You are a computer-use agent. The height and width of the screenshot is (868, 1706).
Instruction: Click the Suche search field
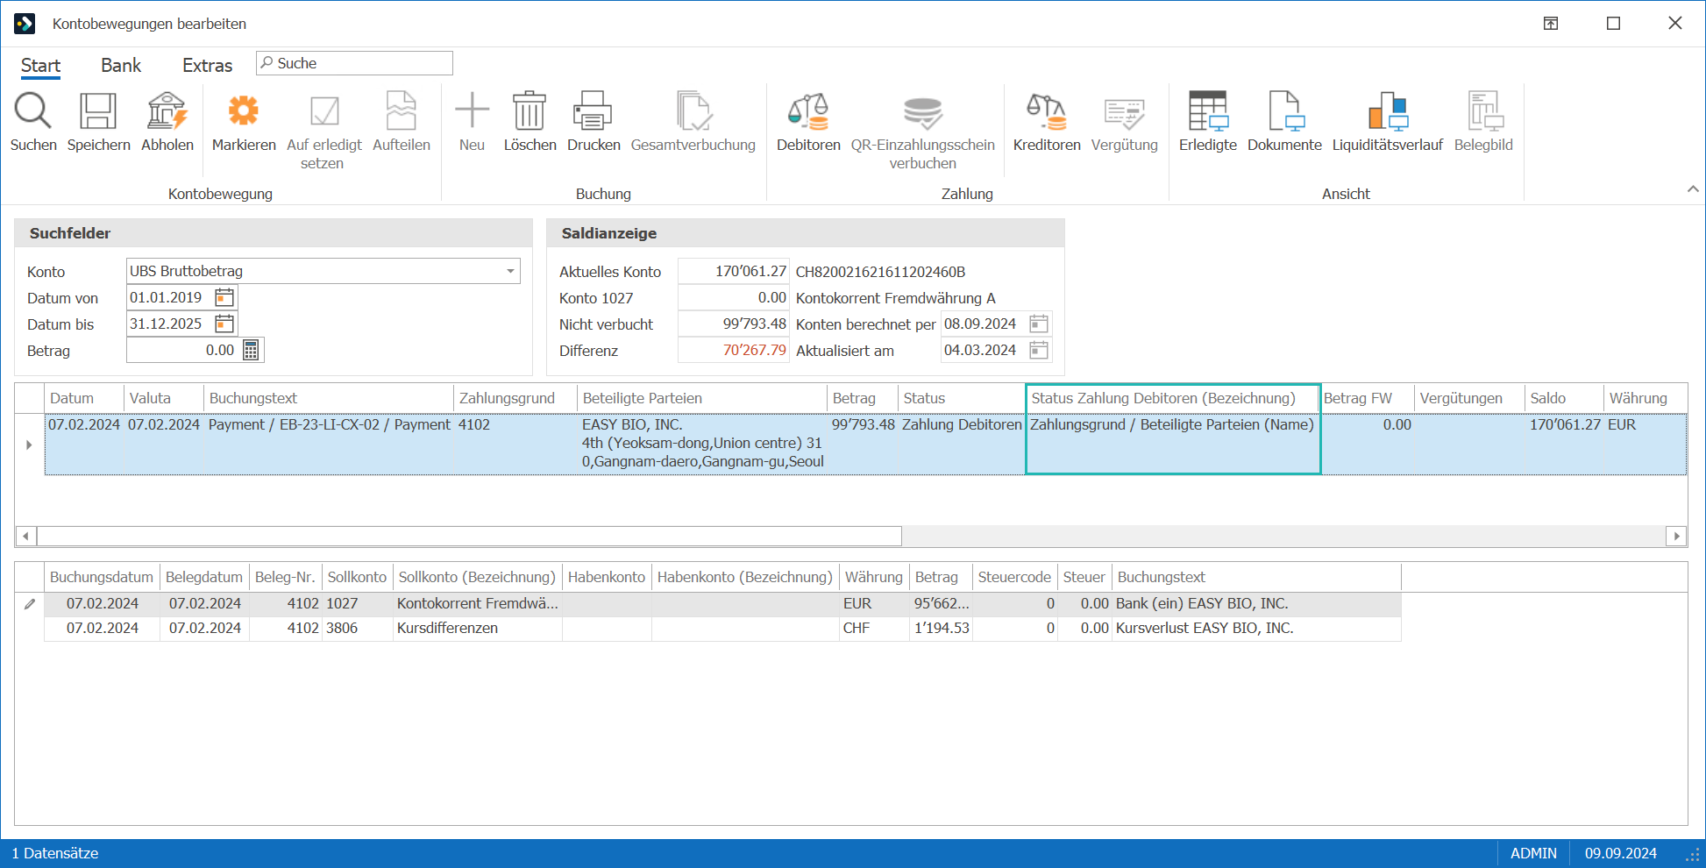(x=354, y=63)
